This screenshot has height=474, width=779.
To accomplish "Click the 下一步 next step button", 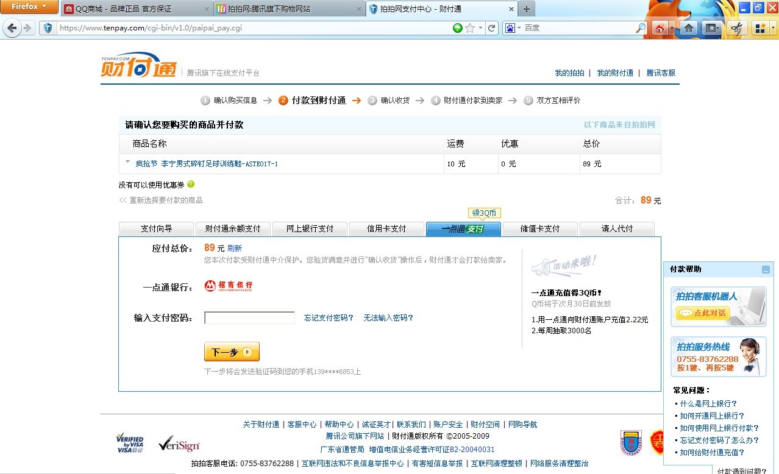I will point(232,352).
